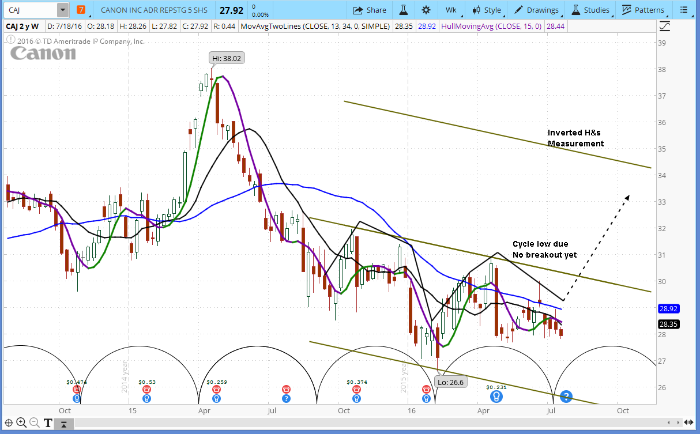Viewport: 700px width, 434px height.
Task: Click the zoom in magnifier icon
Action: tap(21, 422)
